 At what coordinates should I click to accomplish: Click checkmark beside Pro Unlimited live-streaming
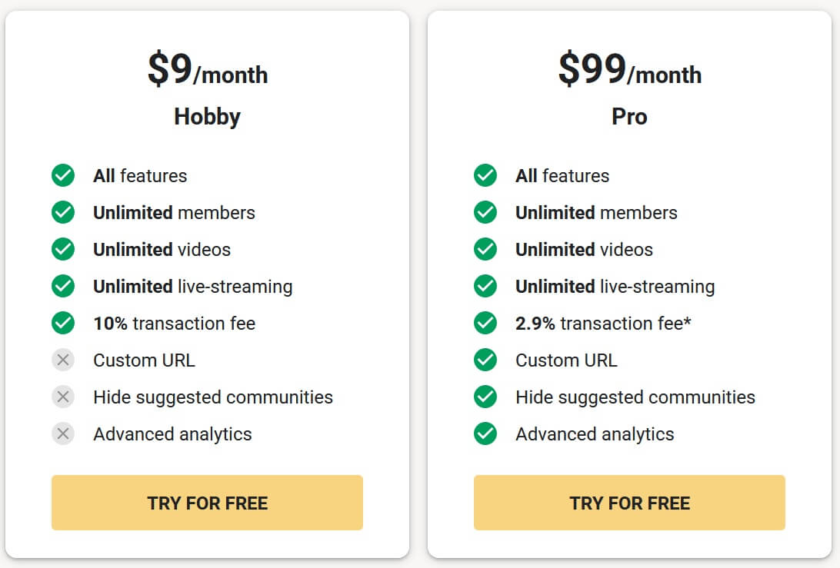[x=485, y=287]
